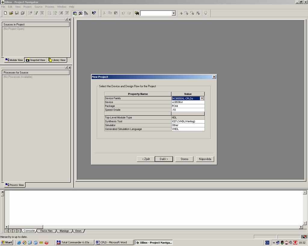
Task: Click the Cut scissors icon
Action: click(x=104, y=13)
